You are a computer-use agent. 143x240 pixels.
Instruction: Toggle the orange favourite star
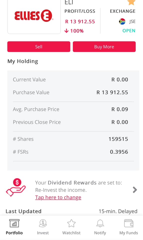131,2
